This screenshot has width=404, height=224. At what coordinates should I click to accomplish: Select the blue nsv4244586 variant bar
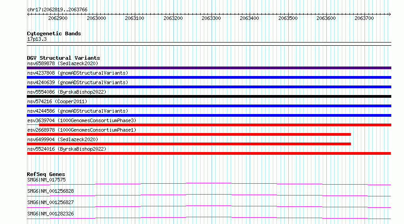point(209,115)
